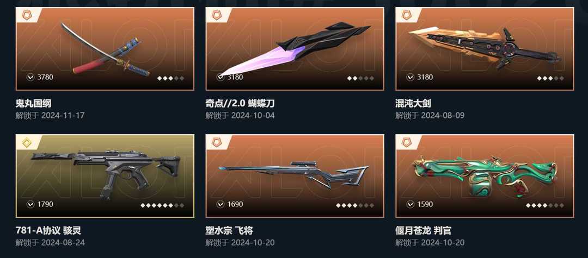Click unlock date 2024-08-09 under 混沌大剑
The width and height of the screenshot is (588, 258).
pyautogui.click(x=443, y=116)
